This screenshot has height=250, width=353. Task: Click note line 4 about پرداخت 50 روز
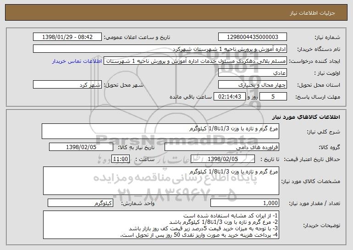[x=199, y=235]
